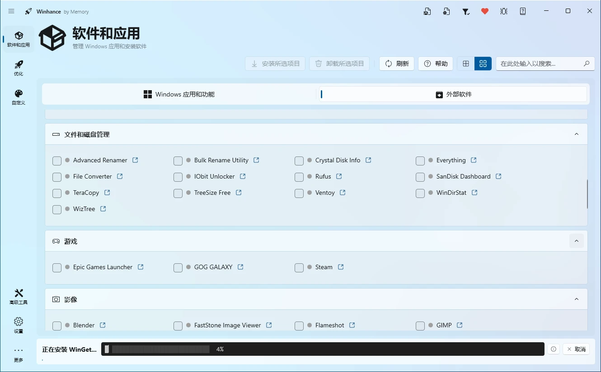Open the 设置 sidebar icon

(18, 325)
